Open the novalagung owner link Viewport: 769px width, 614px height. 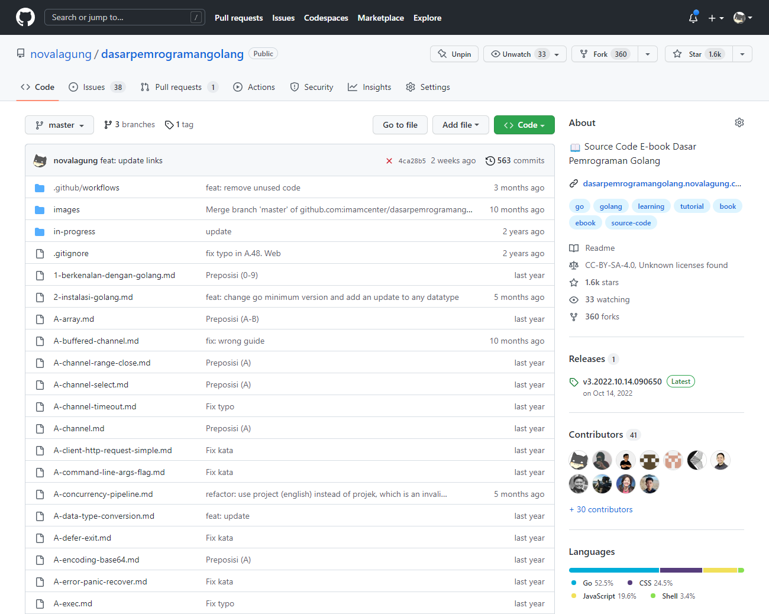[x=61, y=54]
